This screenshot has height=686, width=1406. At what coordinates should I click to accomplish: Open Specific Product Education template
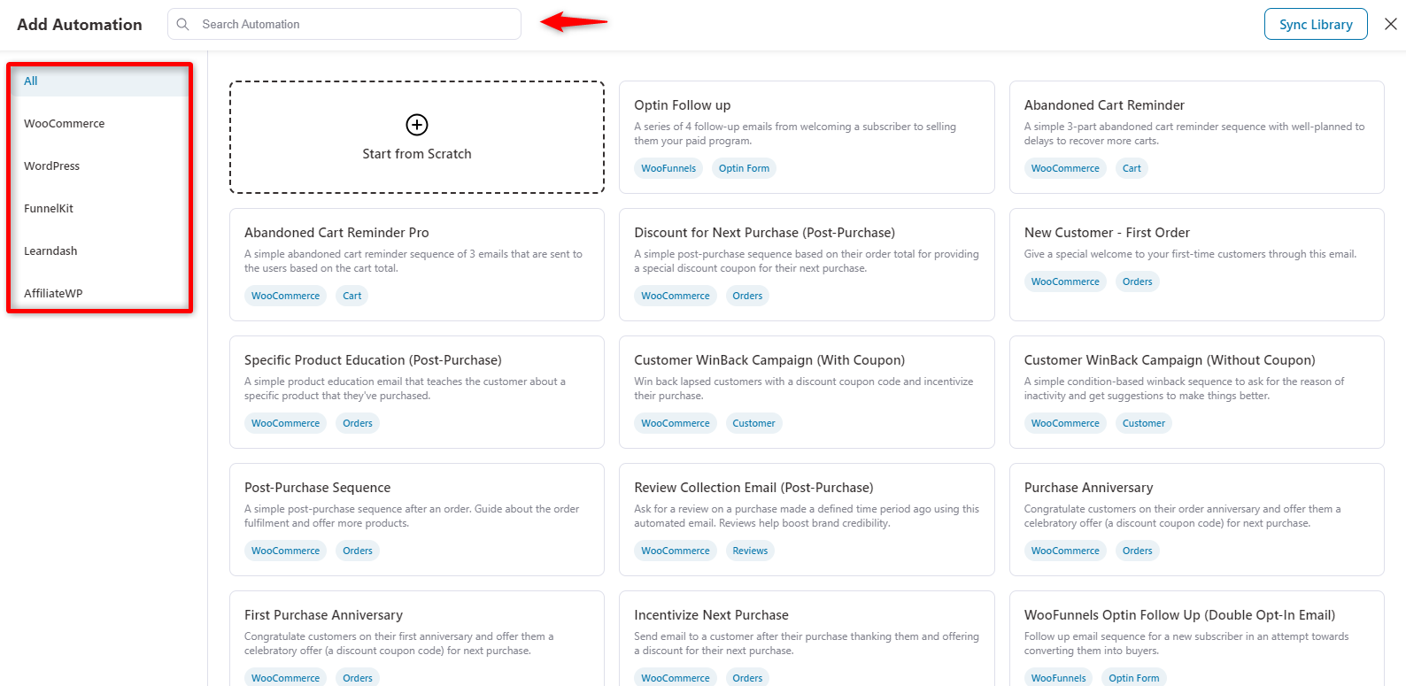coord(417,392)
